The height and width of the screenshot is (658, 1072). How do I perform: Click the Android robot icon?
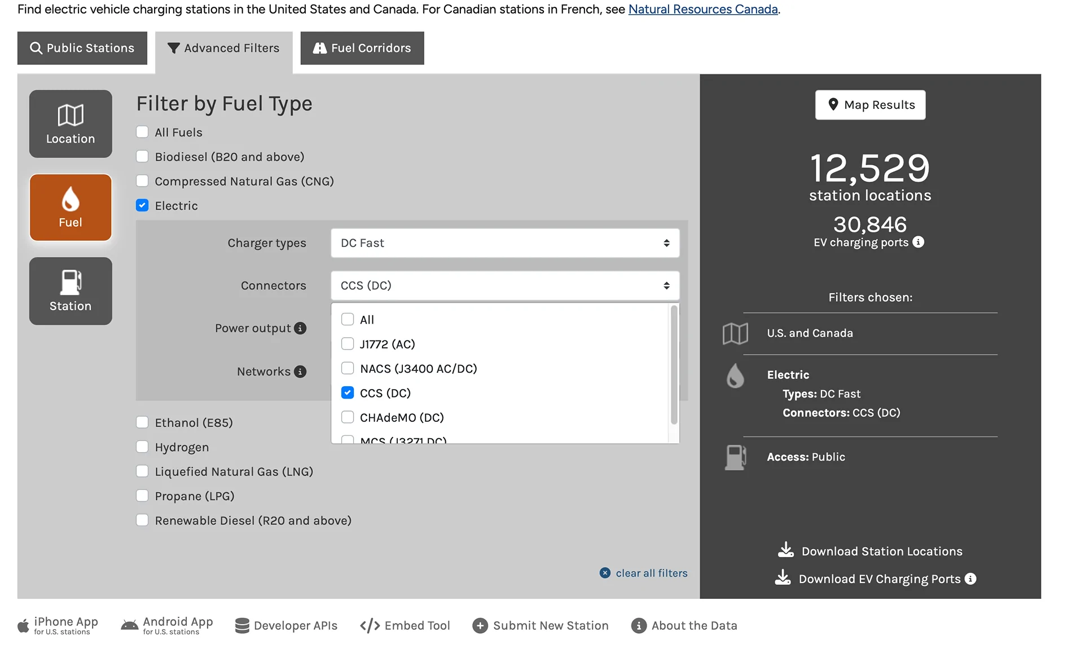[129, 625]
